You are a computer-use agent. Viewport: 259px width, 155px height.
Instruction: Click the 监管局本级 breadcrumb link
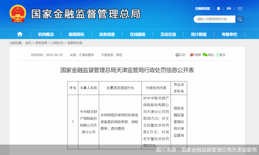75,43
